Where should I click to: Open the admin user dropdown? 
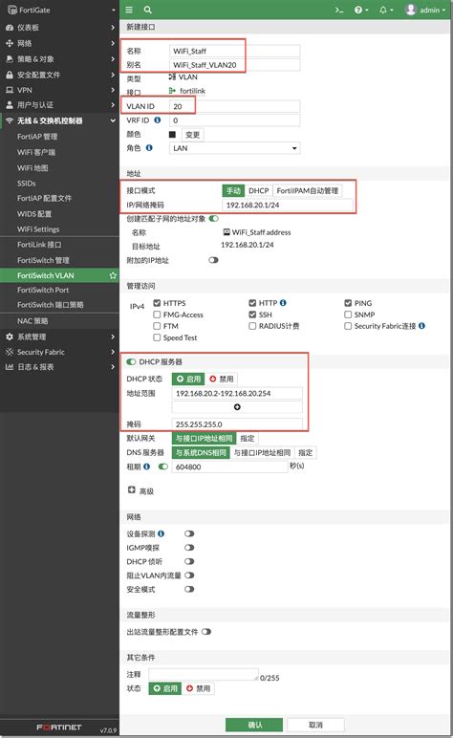(x=425, y=10)
